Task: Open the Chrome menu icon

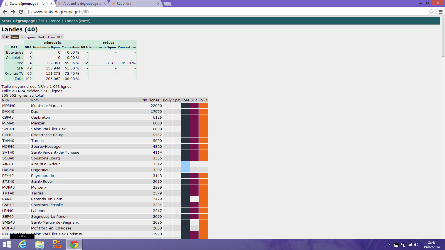Action: (441, 12)
